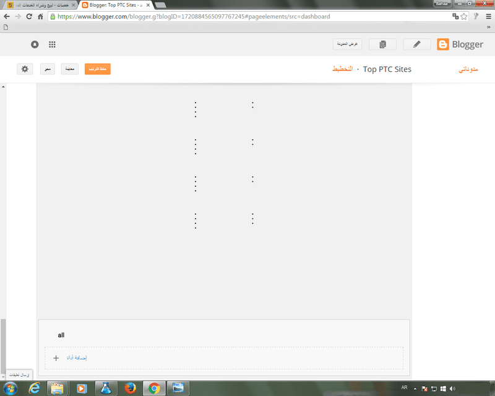Click the Chrome home icon
The width and height of the screenshot is (495, 396).
(40, 17)
